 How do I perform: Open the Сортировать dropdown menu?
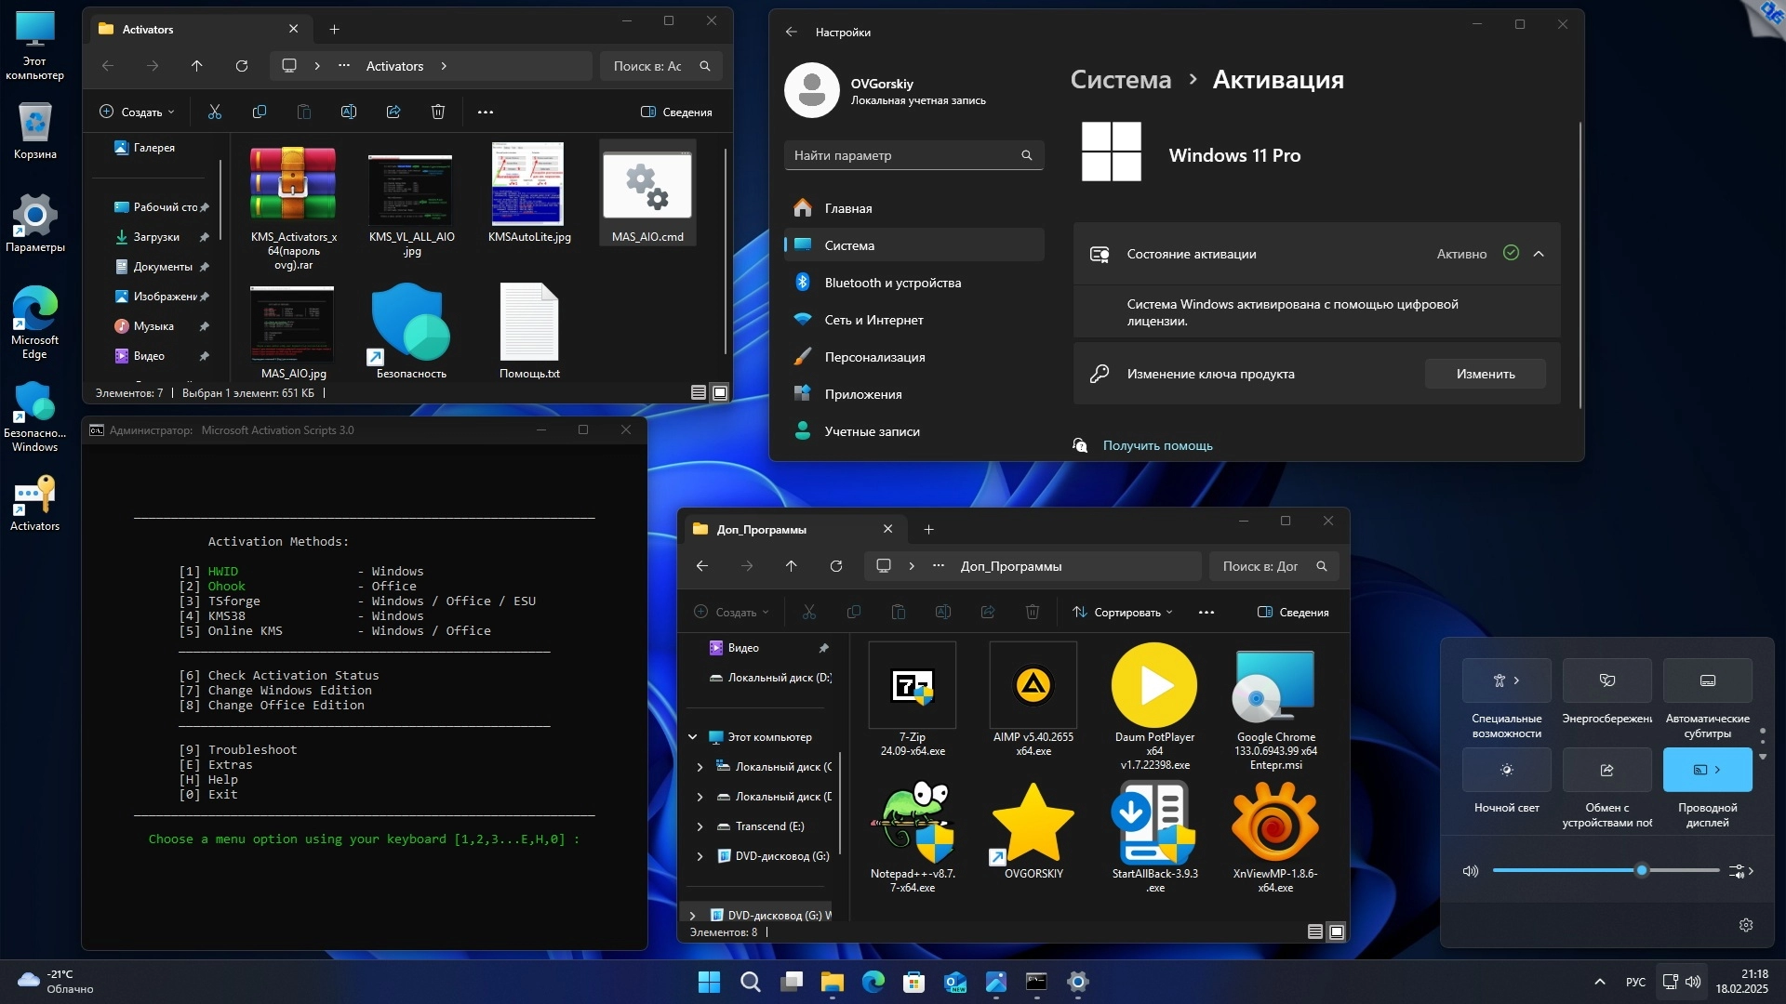pyautogui.click(x=1123, y=613)
